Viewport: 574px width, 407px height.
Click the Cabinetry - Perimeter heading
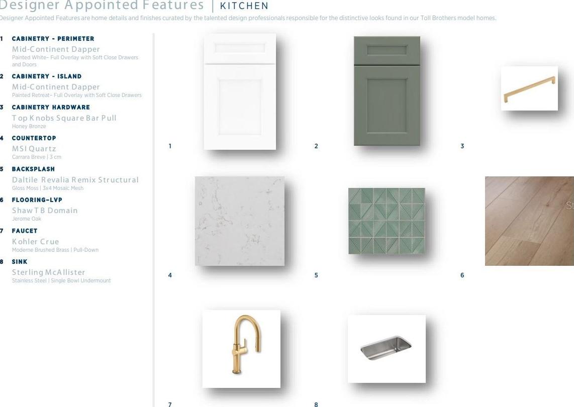point(53,39)
